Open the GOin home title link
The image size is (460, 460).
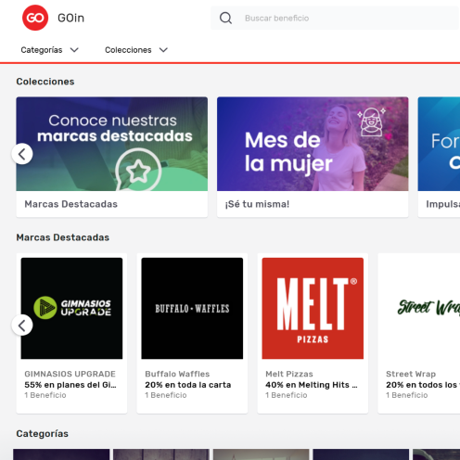click(x=70, y=18)
